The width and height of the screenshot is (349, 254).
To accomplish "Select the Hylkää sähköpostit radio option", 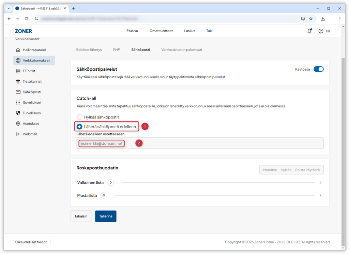I will point(79,117).
